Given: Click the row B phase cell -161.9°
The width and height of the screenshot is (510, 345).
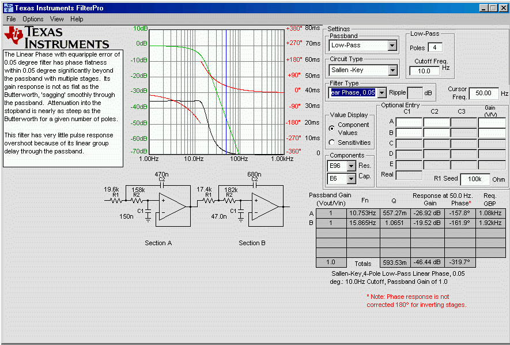Looking at the screenshot, I should (460, 223).
